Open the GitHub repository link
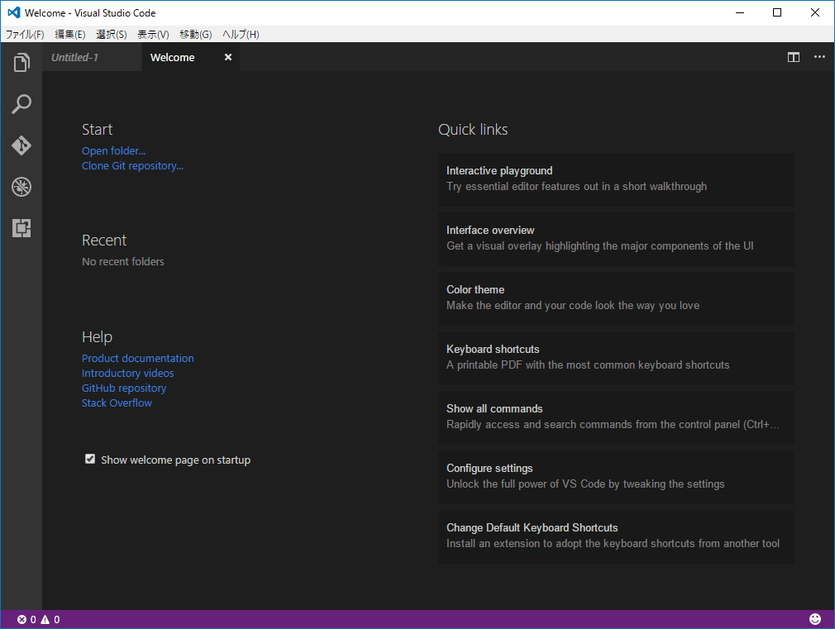 [x=123, y=388]
